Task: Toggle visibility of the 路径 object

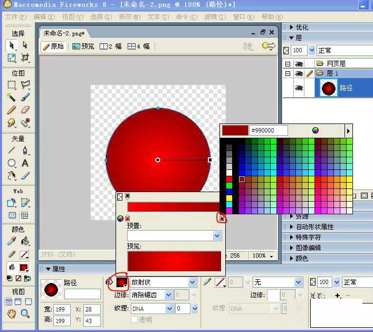Action: 299,88
